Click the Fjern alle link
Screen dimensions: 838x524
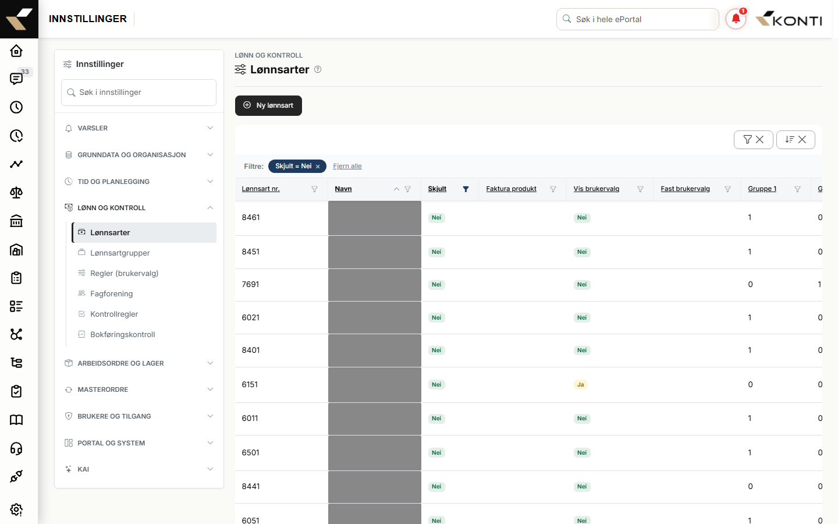(347, 167)
